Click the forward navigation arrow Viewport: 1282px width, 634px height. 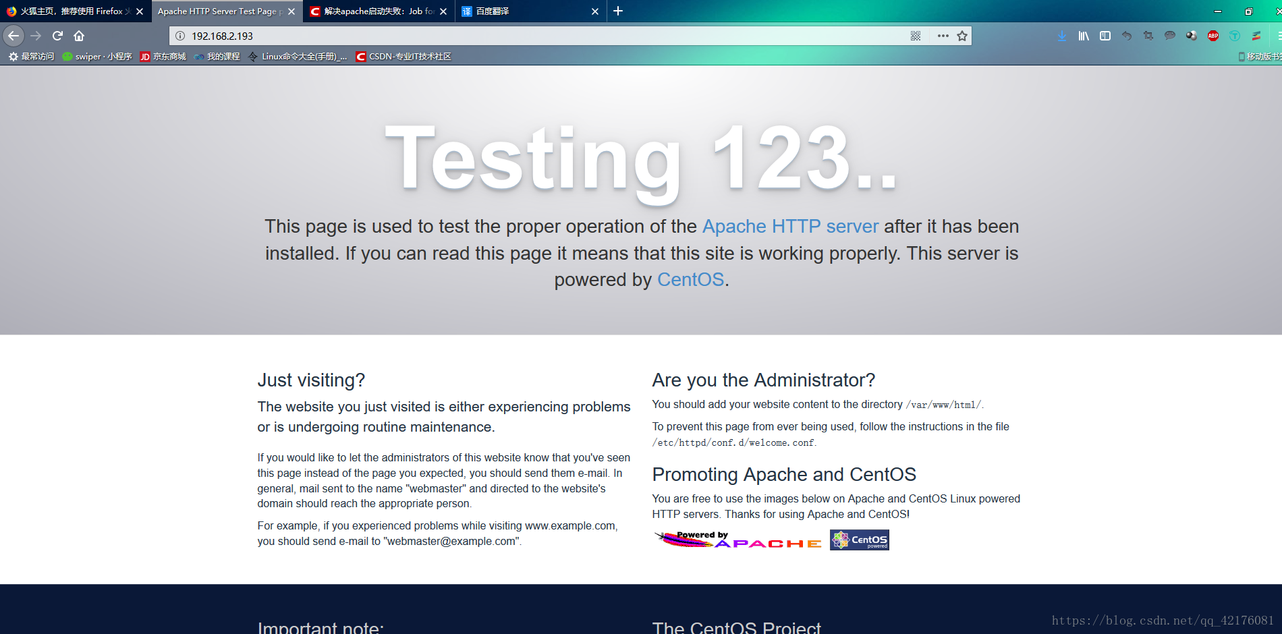tap(36, 36)
